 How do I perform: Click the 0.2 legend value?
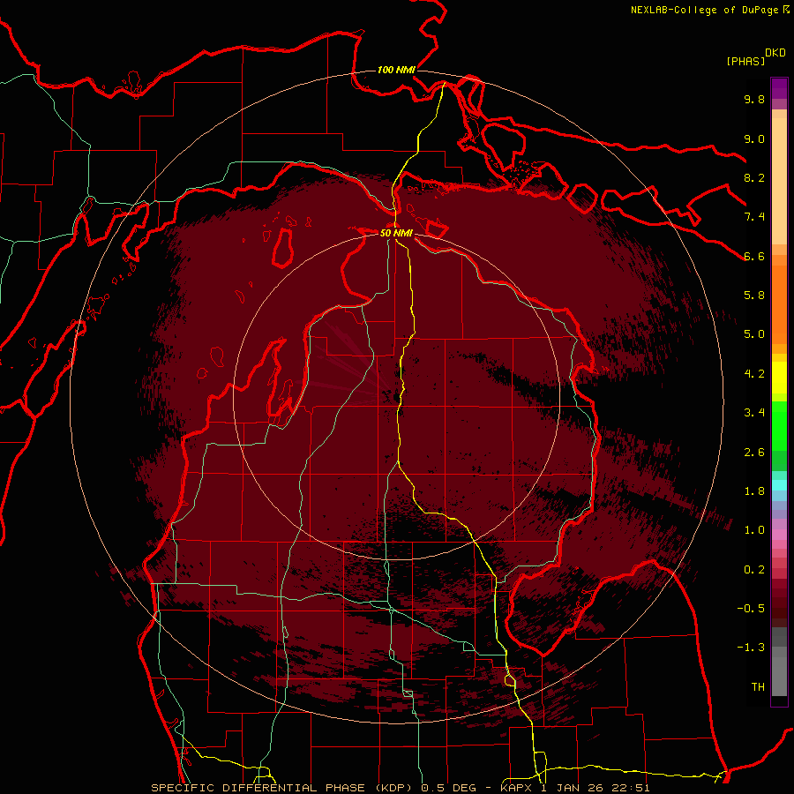pos(754,570)
